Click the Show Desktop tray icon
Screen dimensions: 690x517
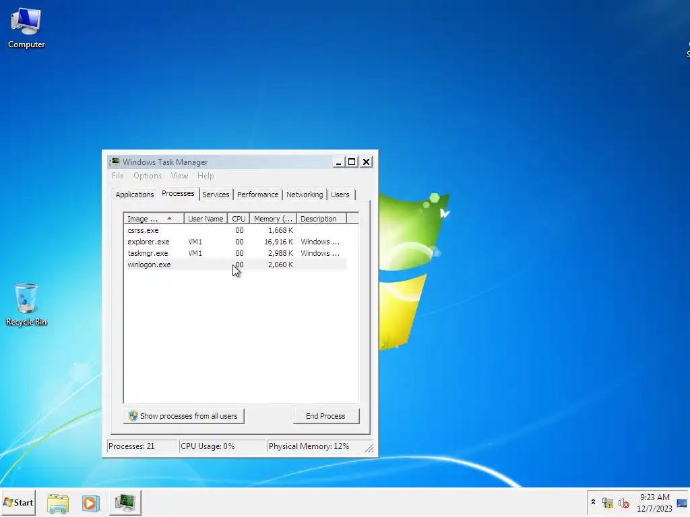pos(682,503)
